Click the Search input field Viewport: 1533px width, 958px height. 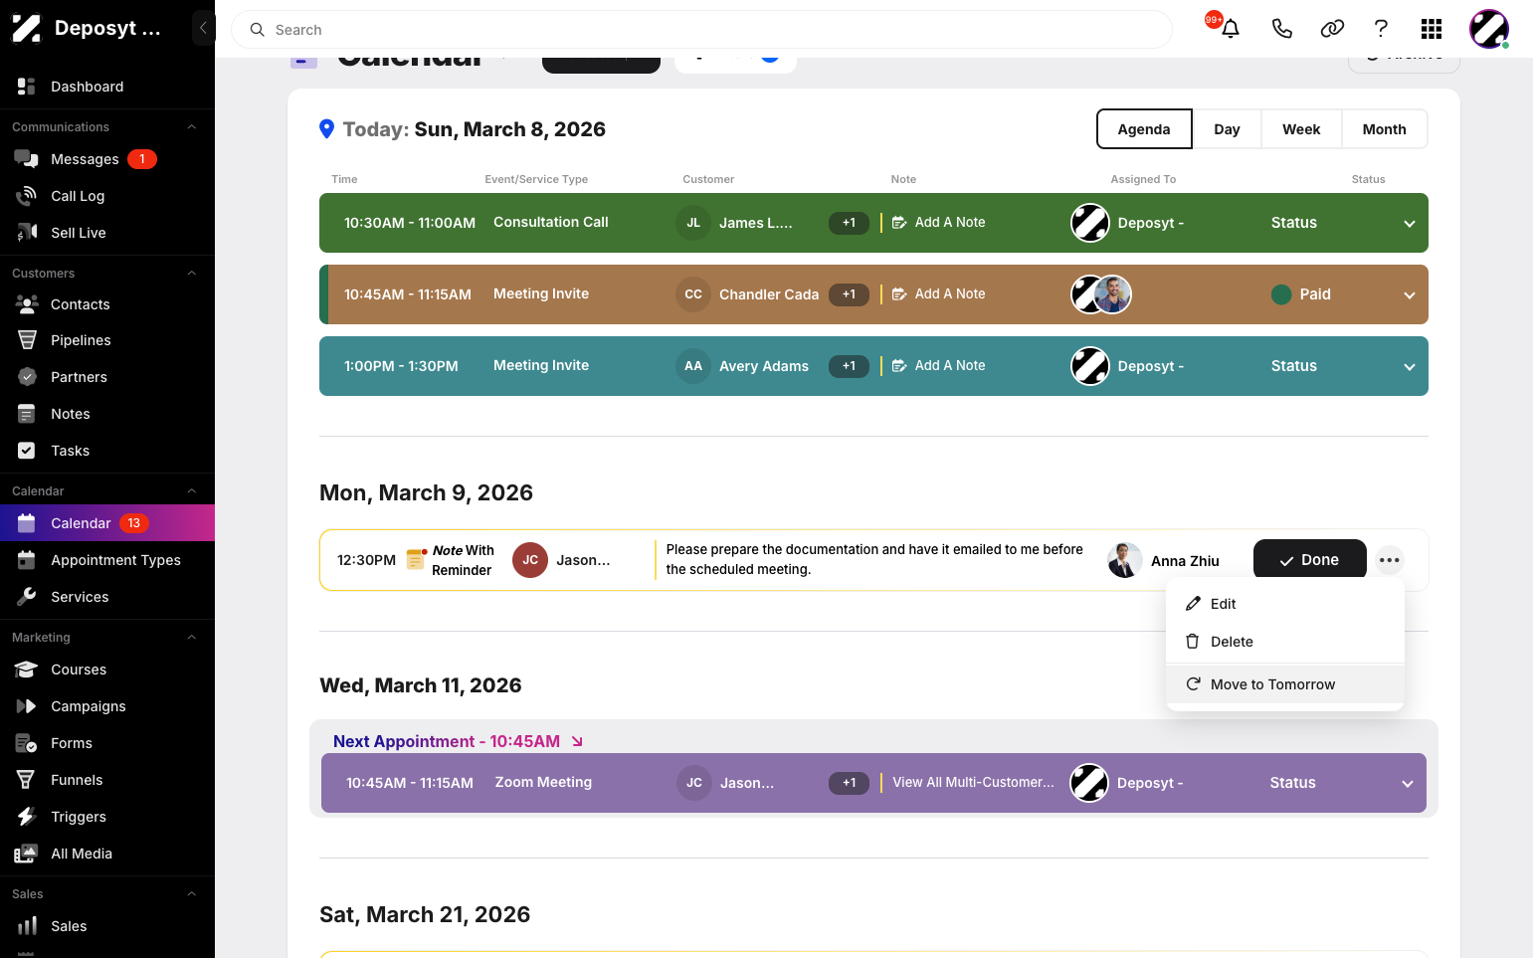point(701,30)
